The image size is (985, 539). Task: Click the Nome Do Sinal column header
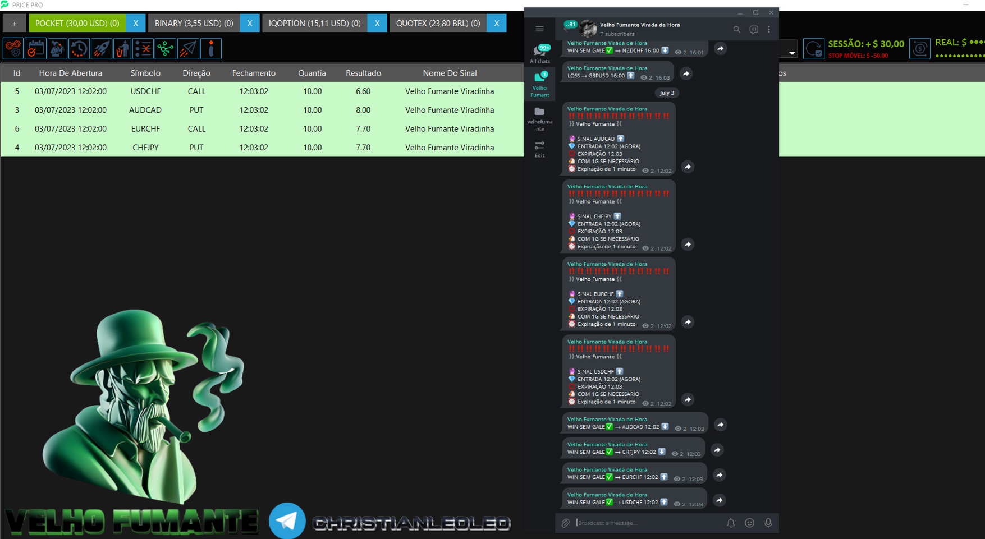450,73
